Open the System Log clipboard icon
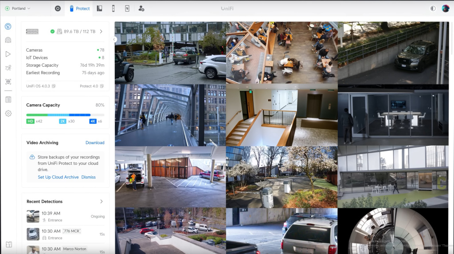454x254 pixels. pos(8,99)
